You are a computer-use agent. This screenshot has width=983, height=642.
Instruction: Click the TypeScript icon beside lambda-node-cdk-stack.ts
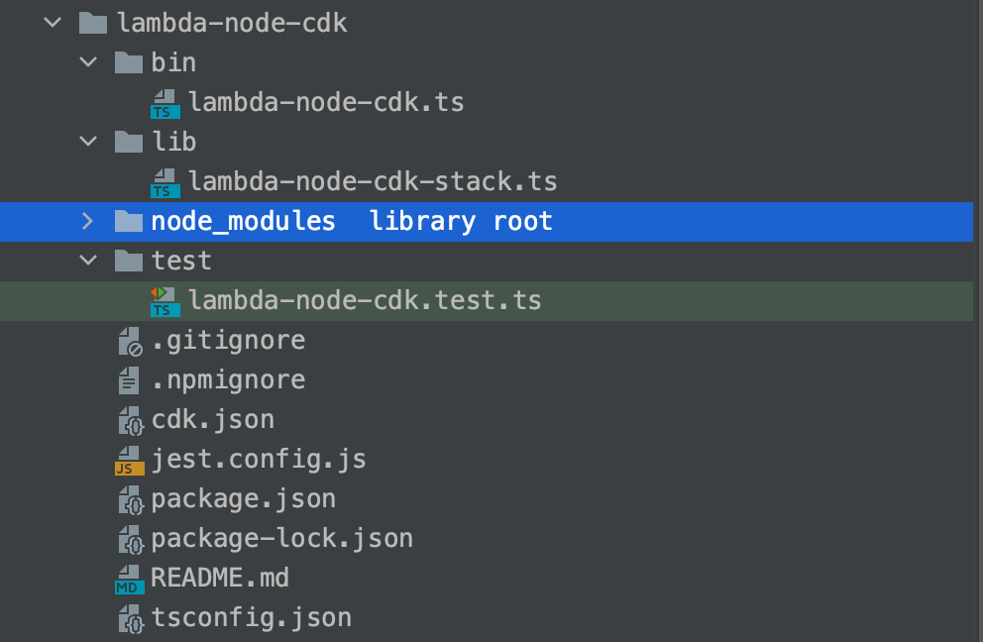pos(164,181)
